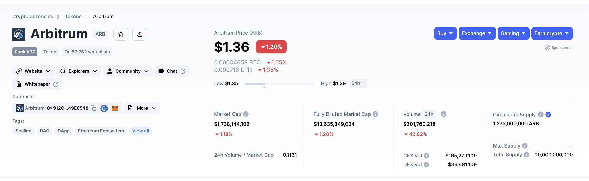The image size is (589, 181).
Task: Click the Market Cap info icon
Action: click(246, 114)
